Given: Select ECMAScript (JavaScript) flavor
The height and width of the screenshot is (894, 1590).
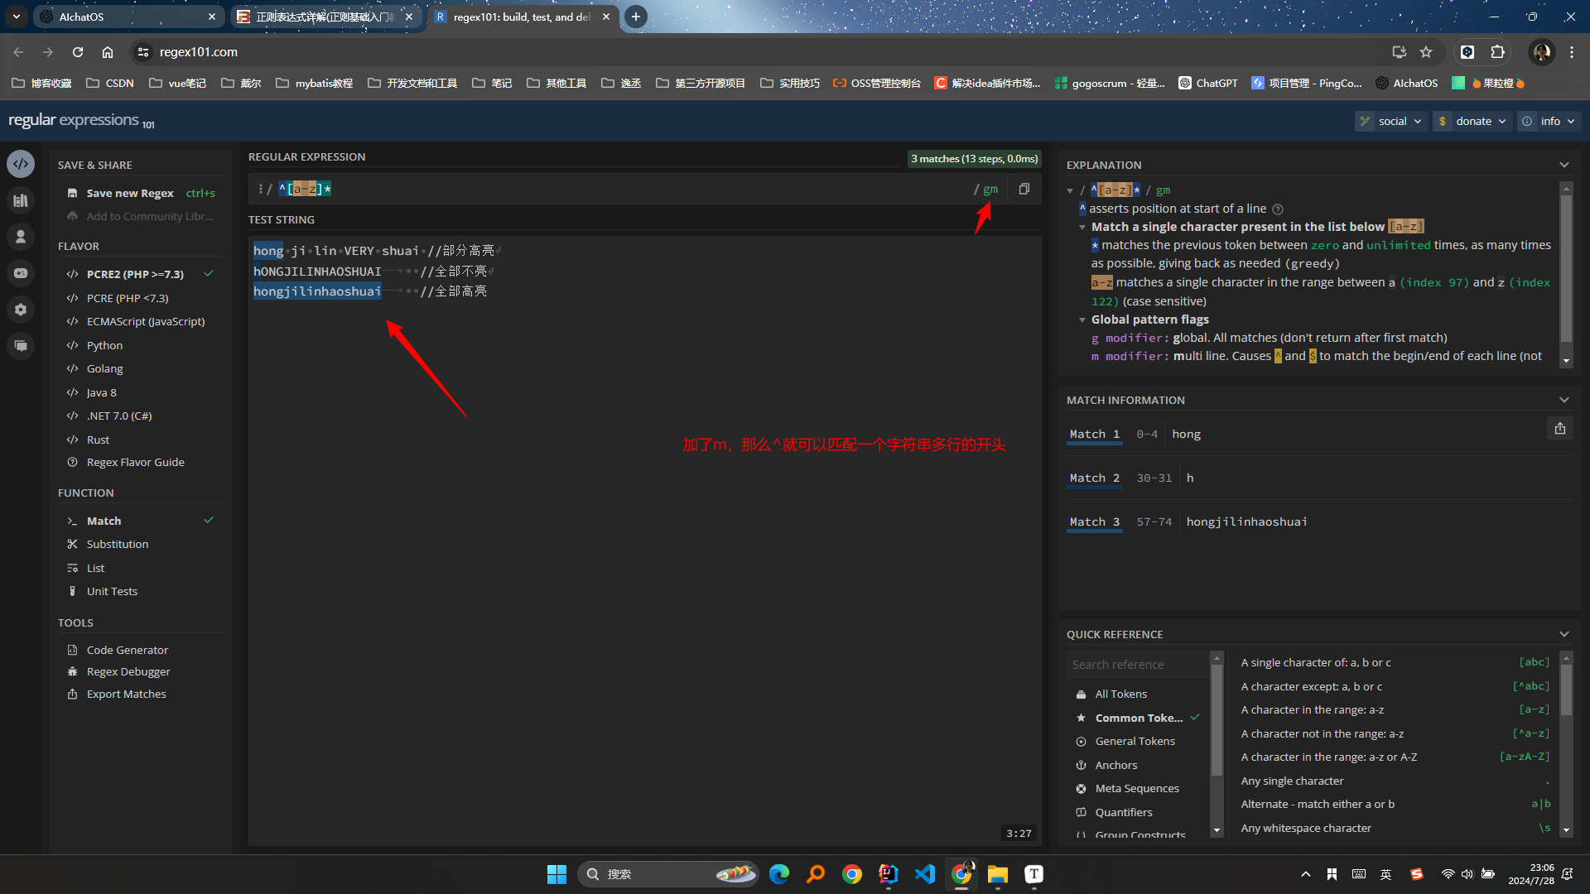Looking at the screenshot, I should pos(145,321).
